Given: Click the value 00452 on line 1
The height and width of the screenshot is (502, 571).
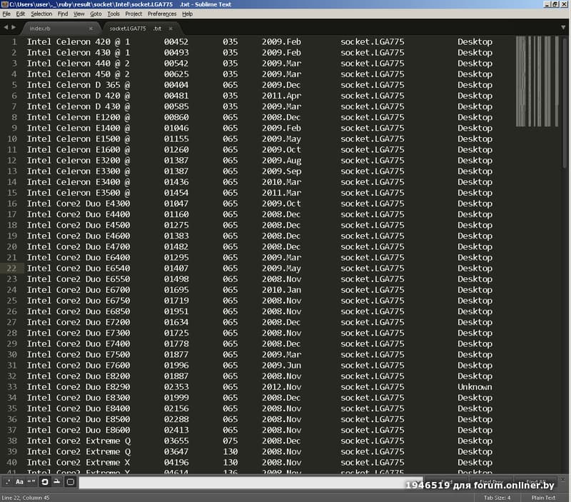Looking at the screenshot, I should (176, 42).
